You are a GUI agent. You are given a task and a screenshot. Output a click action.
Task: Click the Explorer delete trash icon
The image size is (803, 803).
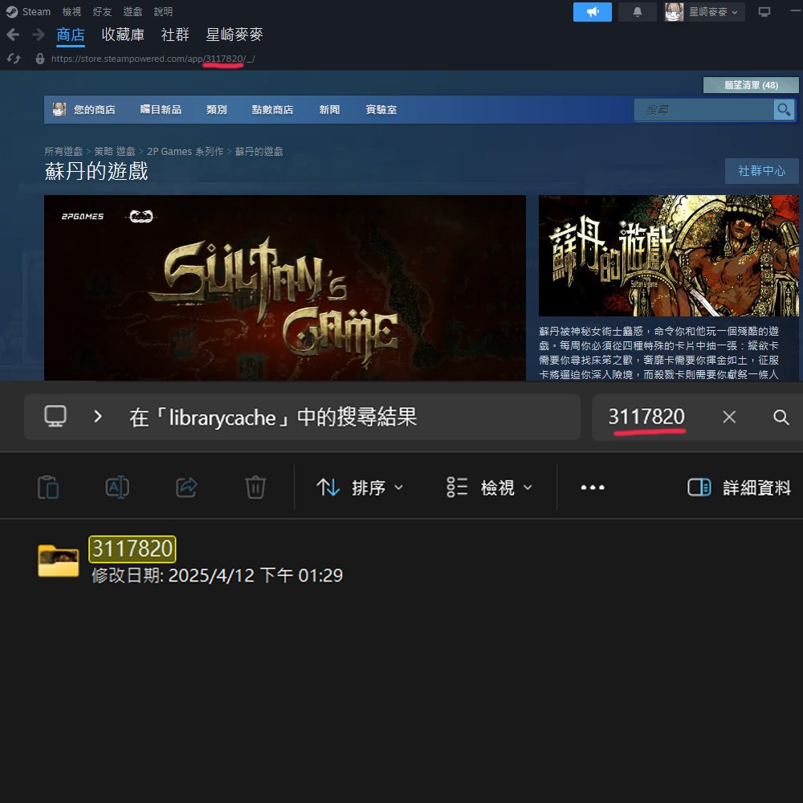255,487
